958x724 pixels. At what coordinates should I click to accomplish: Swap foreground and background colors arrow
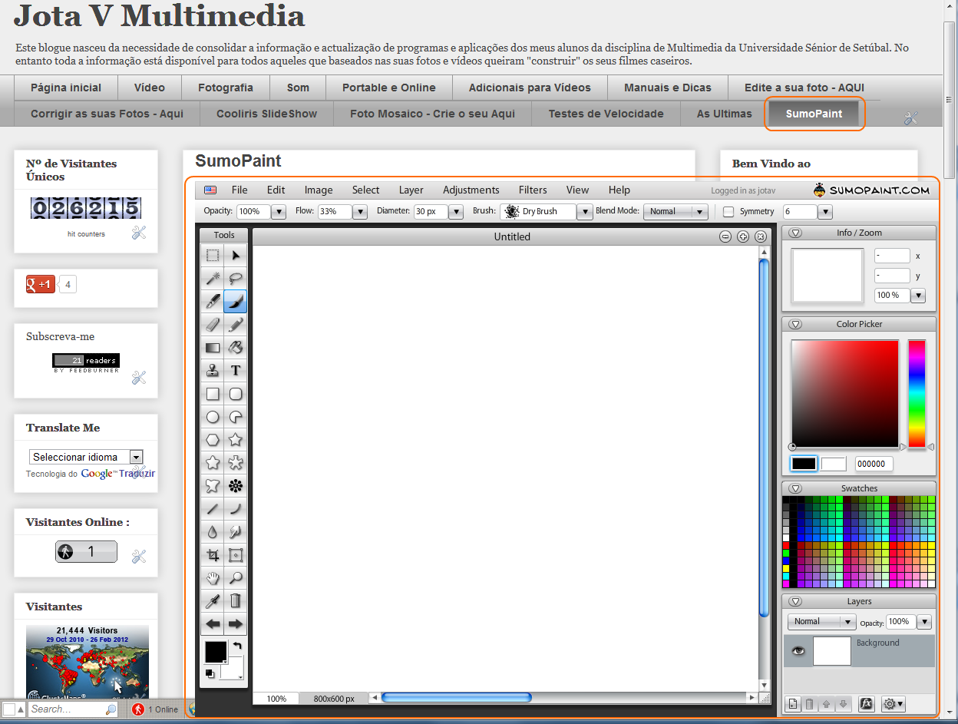click(x=237, y=646)
